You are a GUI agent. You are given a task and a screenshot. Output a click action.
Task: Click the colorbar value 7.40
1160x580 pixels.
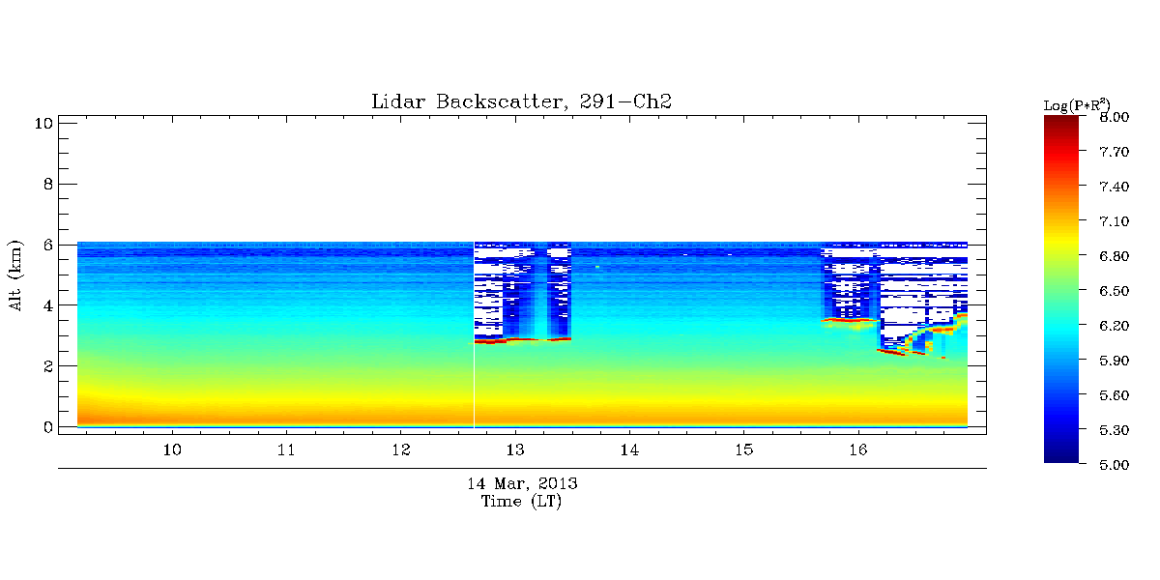1116,187
